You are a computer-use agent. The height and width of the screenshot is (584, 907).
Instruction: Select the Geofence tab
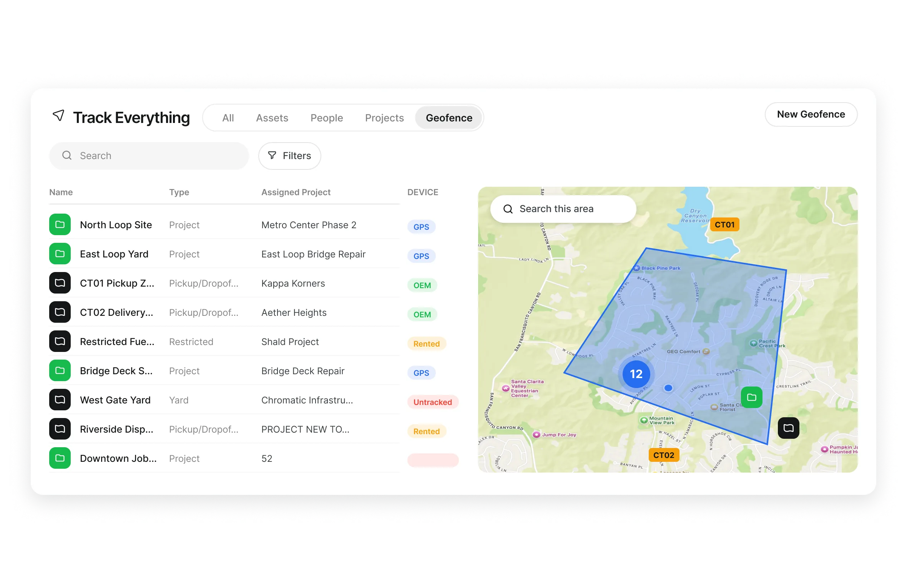(449, 118)
